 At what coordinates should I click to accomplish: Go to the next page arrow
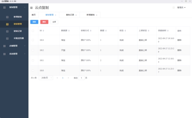click(68, 78)
